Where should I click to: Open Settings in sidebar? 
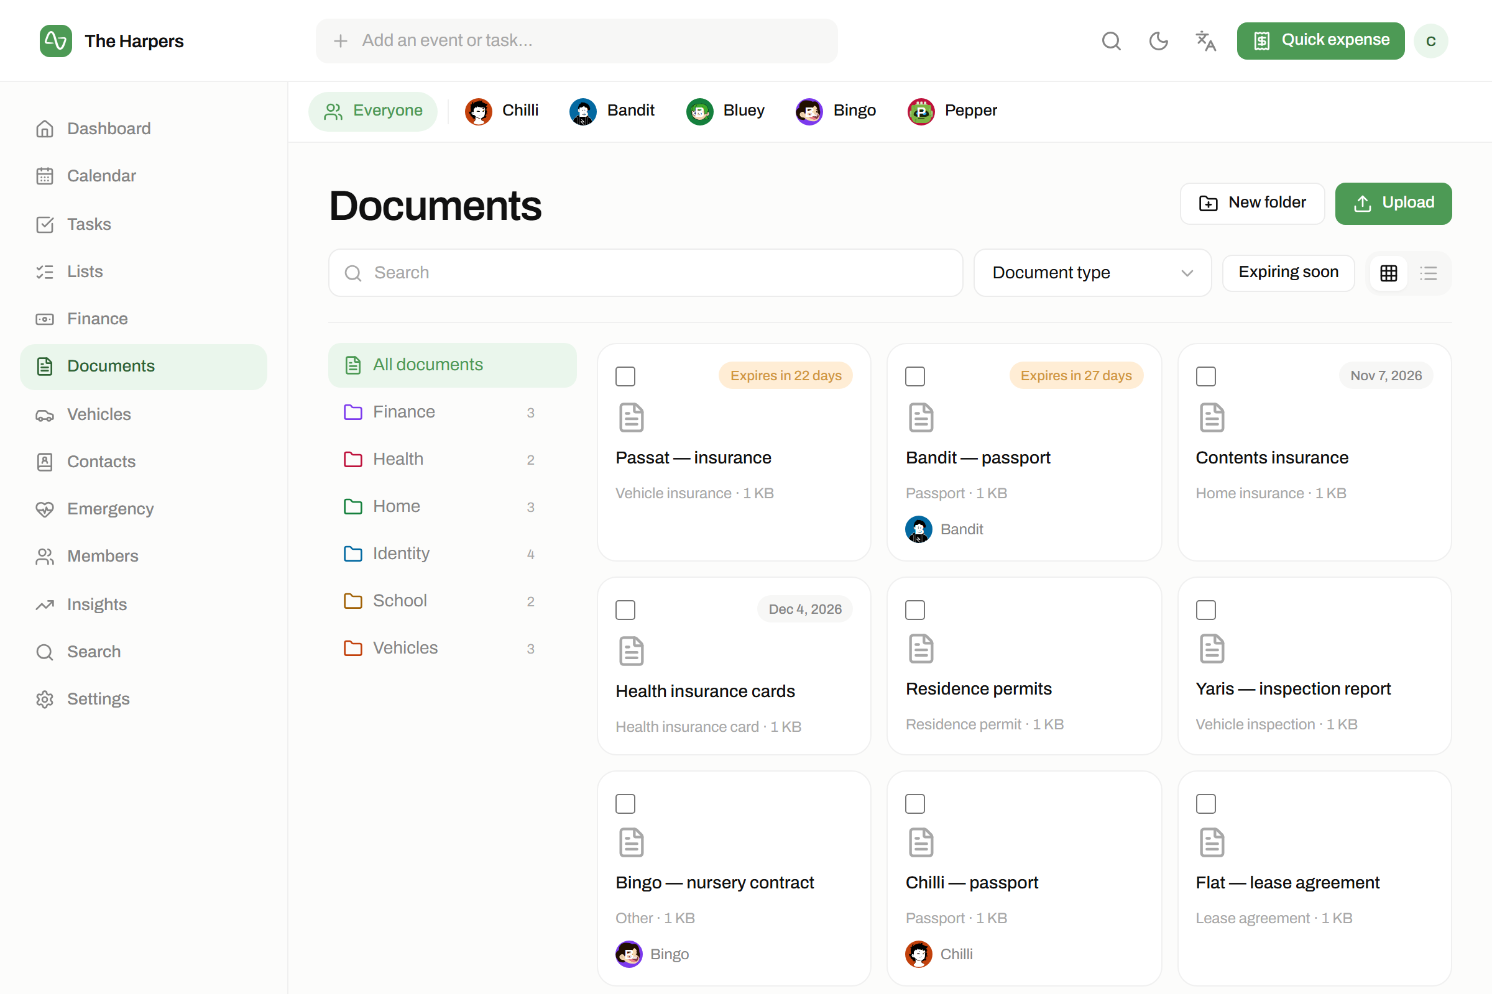coord(144,700)
